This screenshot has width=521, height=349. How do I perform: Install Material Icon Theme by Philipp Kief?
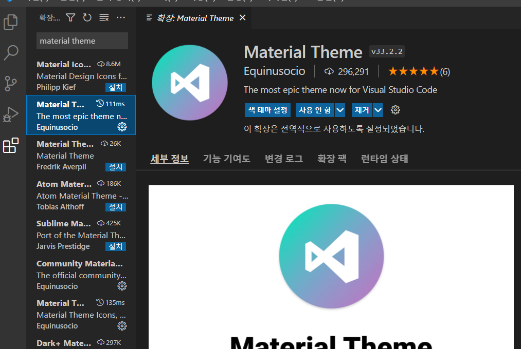116,87
